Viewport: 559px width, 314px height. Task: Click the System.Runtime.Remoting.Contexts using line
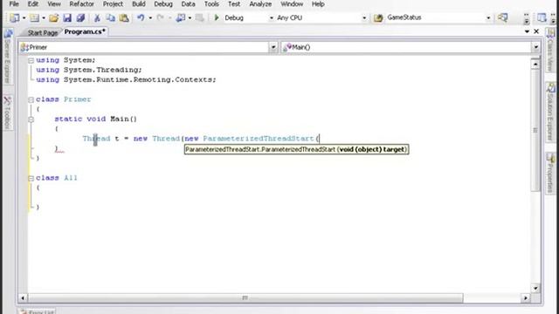[x=126, y=79]
